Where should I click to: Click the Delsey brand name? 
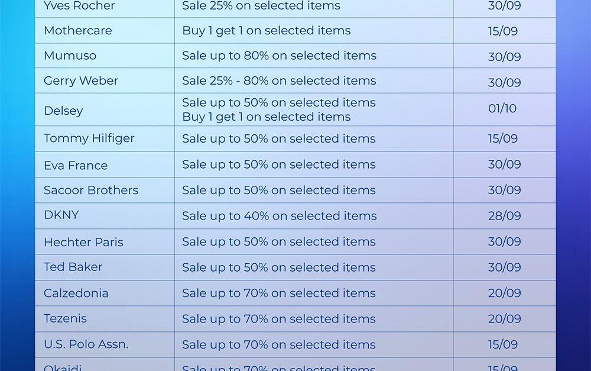[x=63, y=111]
